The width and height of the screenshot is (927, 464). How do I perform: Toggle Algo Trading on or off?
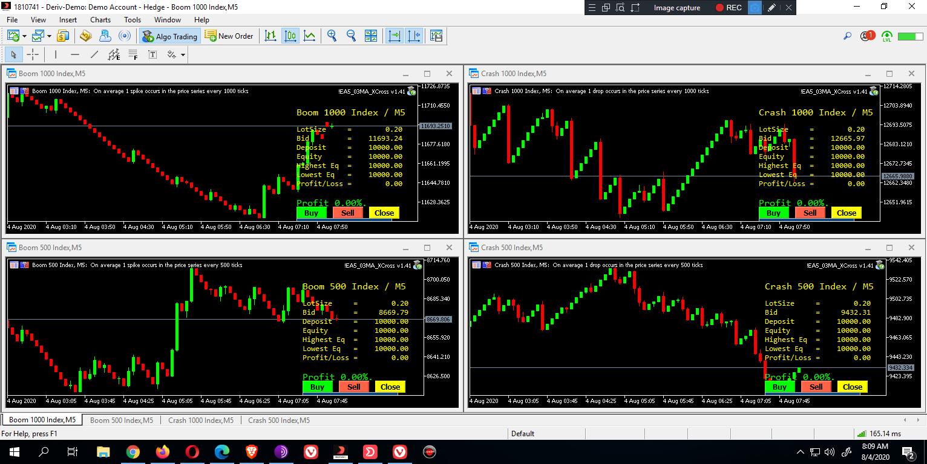tap(170, 36)
